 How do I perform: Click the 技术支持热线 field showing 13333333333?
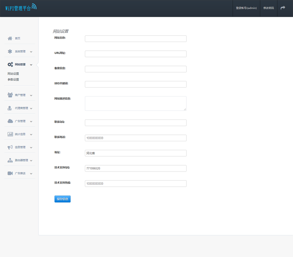[x=136, y=184]
